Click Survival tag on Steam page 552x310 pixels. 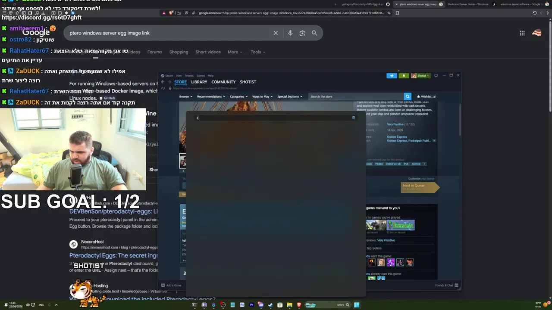(x=416, y=164)
